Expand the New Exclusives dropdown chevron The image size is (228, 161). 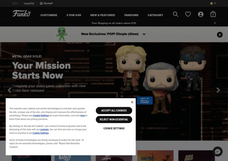point(144,34)
